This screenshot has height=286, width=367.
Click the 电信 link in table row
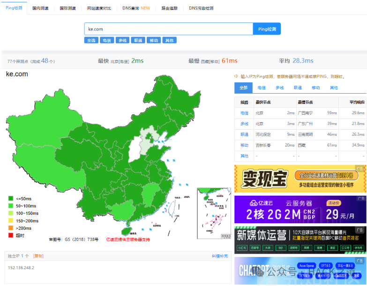[244, 113]
